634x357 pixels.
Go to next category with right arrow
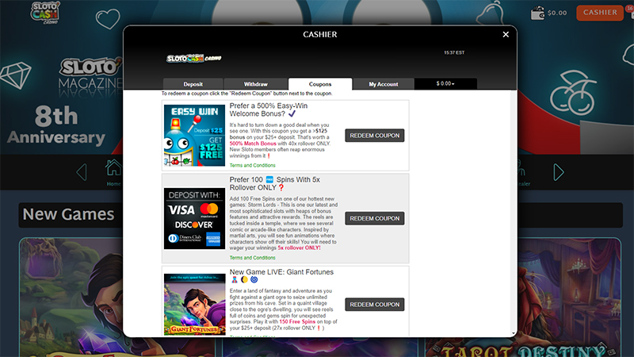tap(559, 172)
